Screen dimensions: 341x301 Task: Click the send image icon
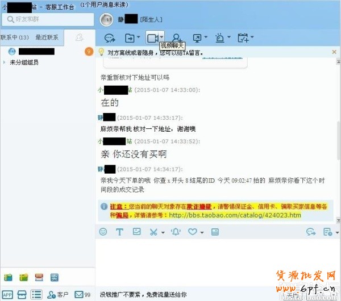coord(137,232)
